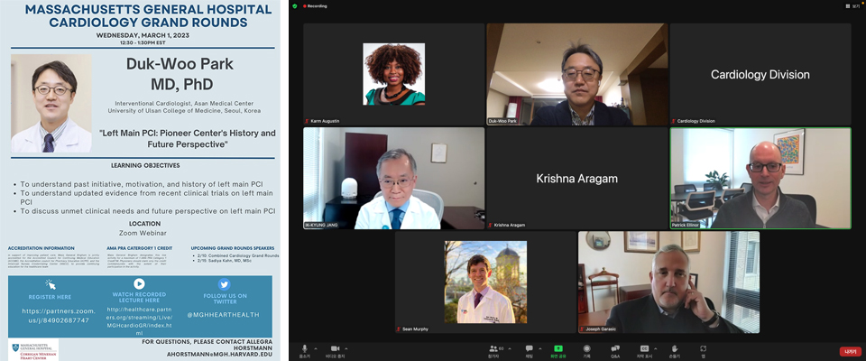The image size is (866, 361).
Task: Select Patrick Ellinor's highlighted video tile
Action: (760, 178)
